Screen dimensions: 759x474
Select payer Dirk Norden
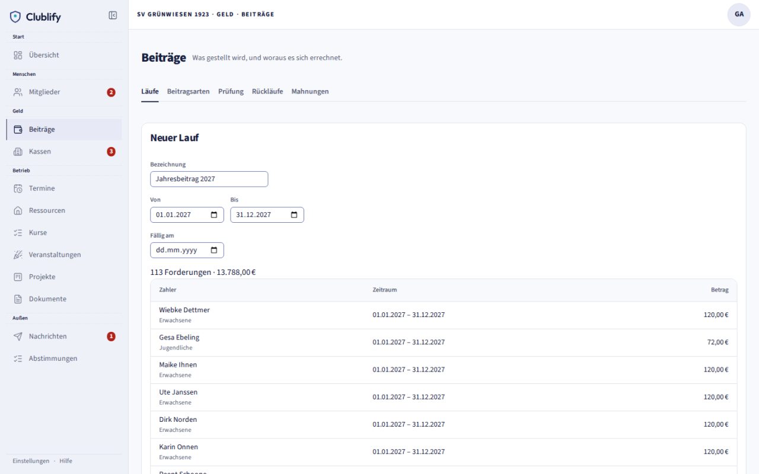pyautogui.click(x=178, y=419)
